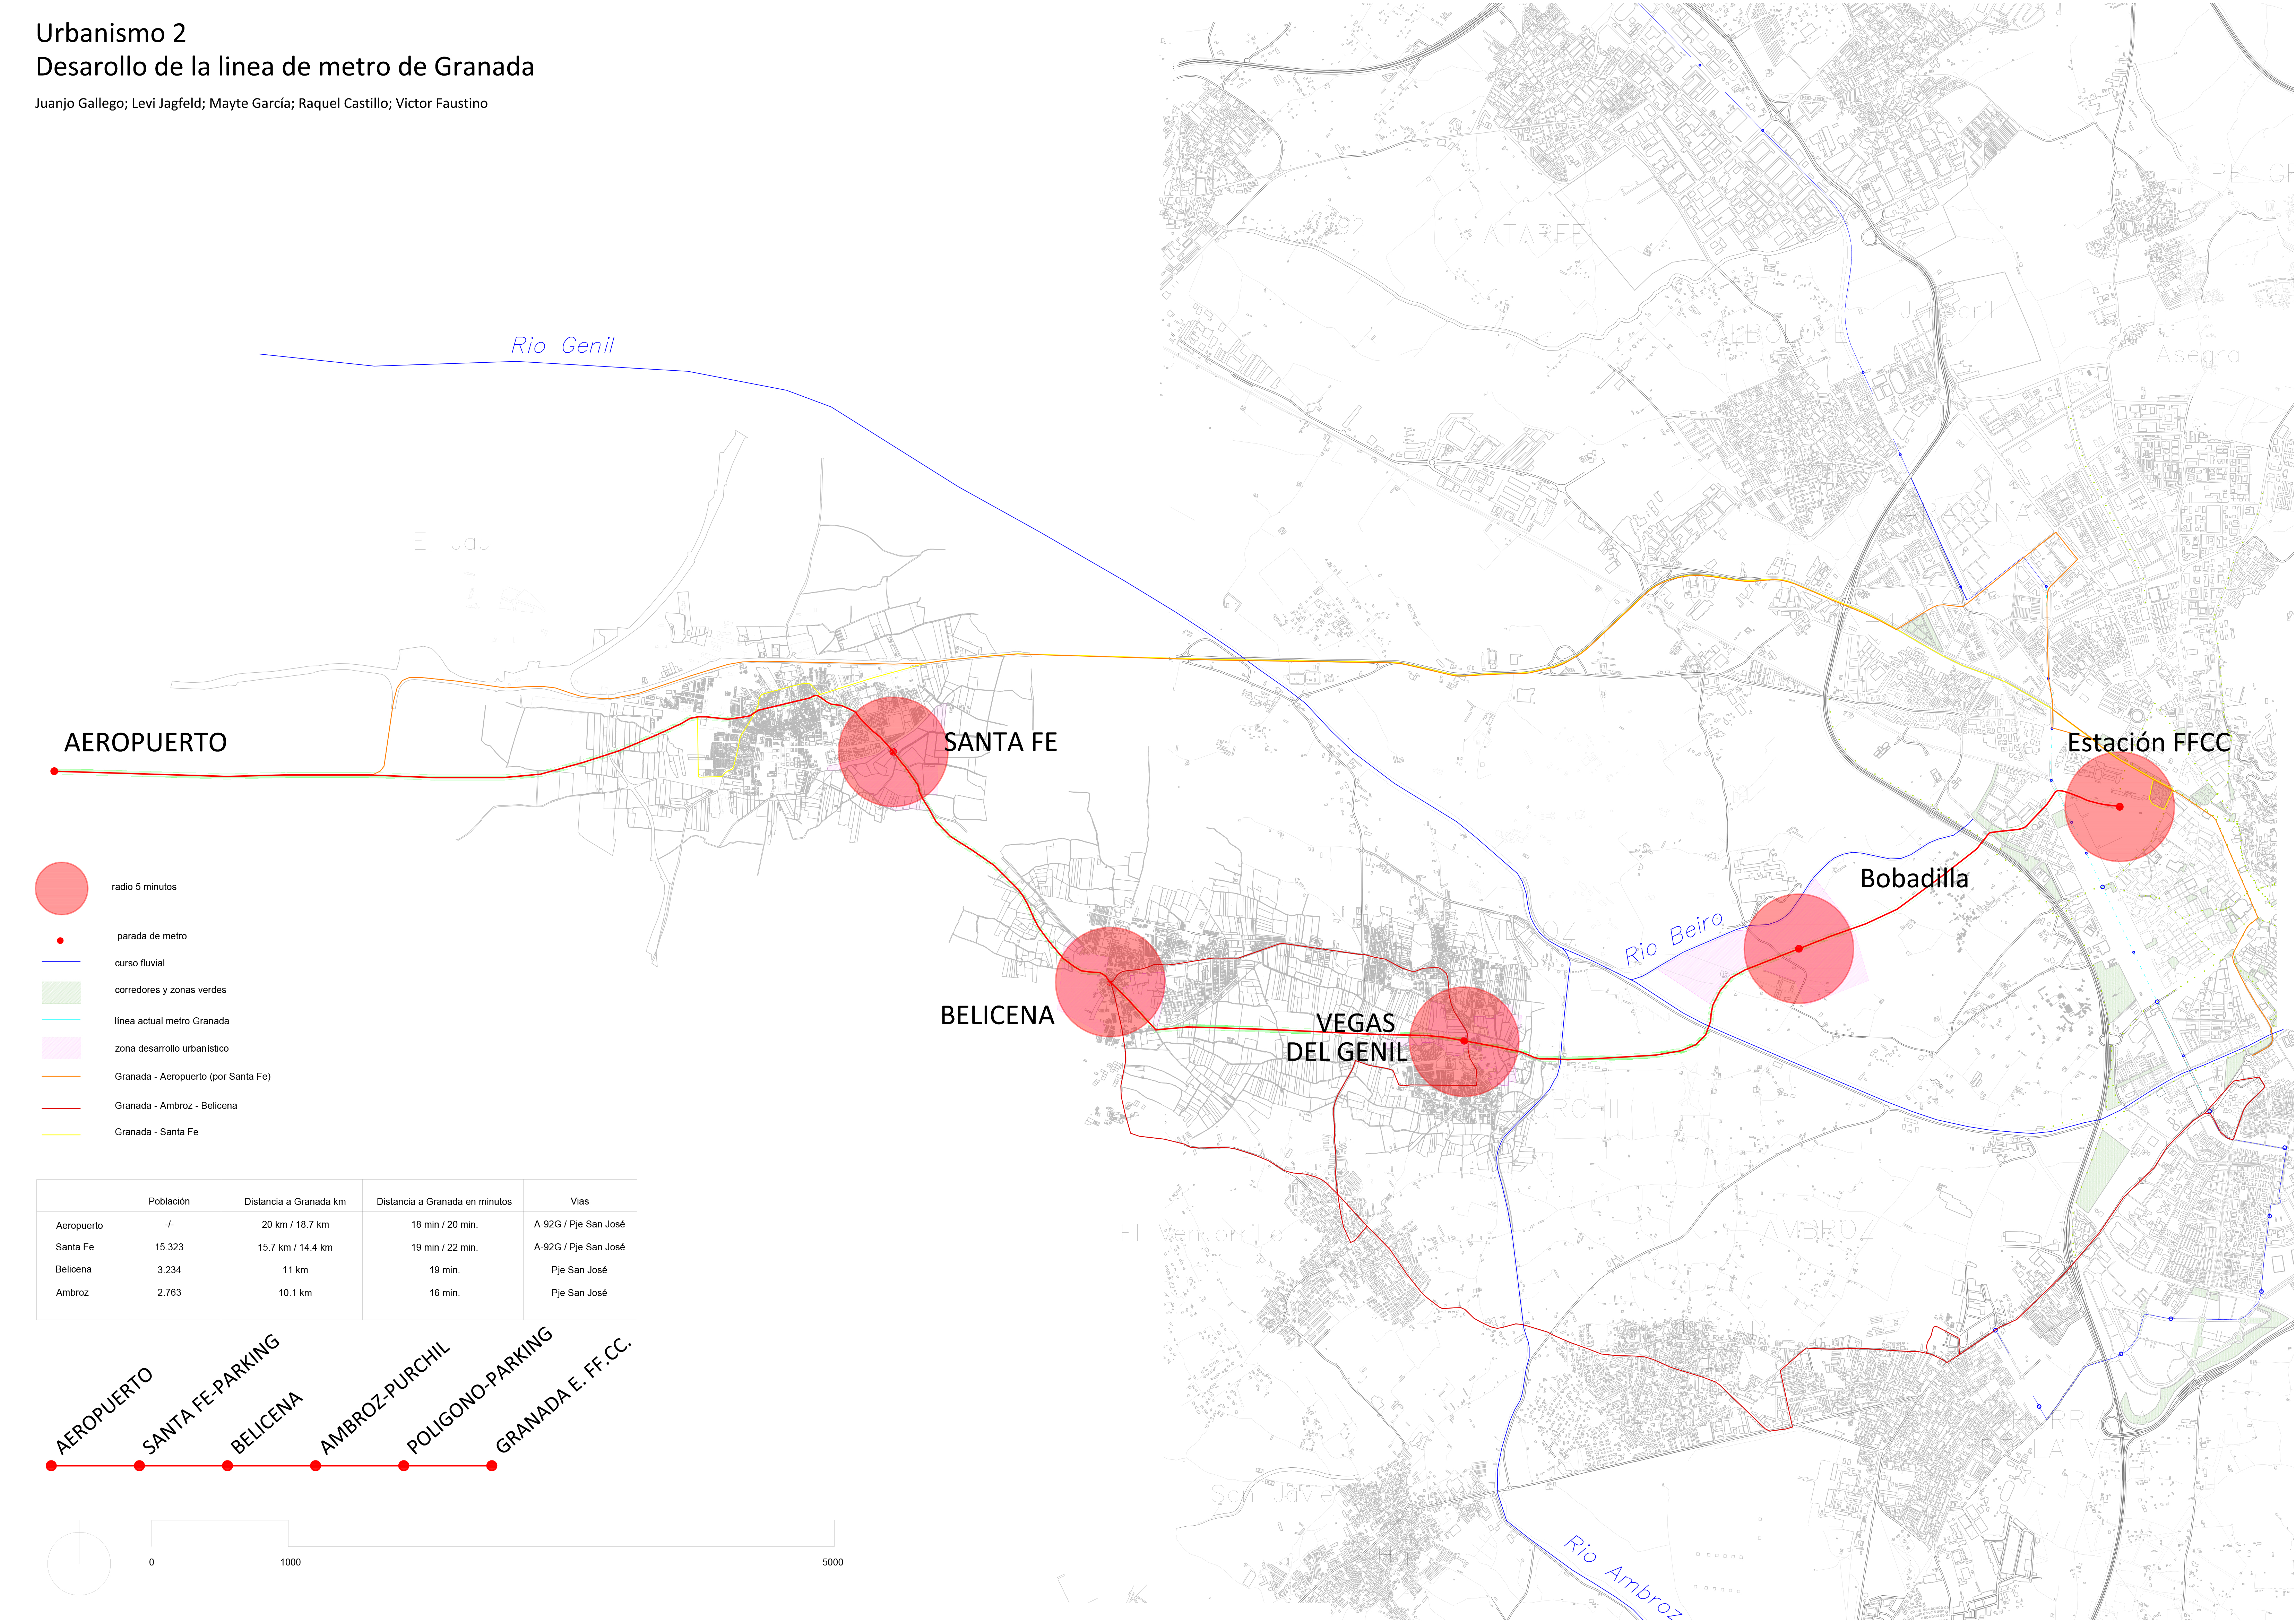The width and height of the screenshot is (2296, 1622).
Task: Click the red 'Granada - Ambroz - Belicena' legend line
Action: tap(61, 1108)
